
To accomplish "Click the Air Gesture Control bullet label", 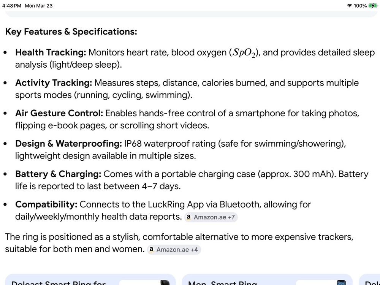I will (59, 113).
